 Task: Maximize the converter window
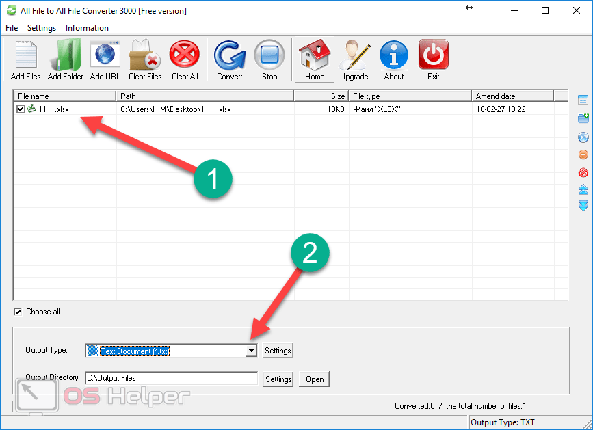[x=545, y=10]
